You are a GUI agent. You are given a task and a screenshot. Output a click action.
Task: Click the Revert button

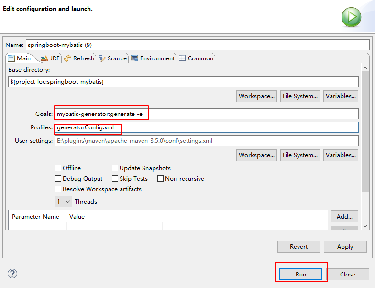click(298, 247)
